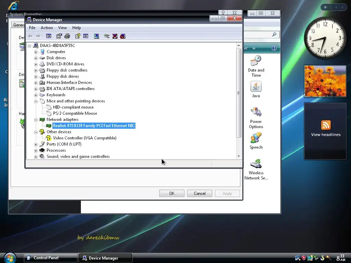Image resolution: width=351 pixels, height=263 pixels.
Task: Expand the Human Interface Devices node
Action: [36, 83]
